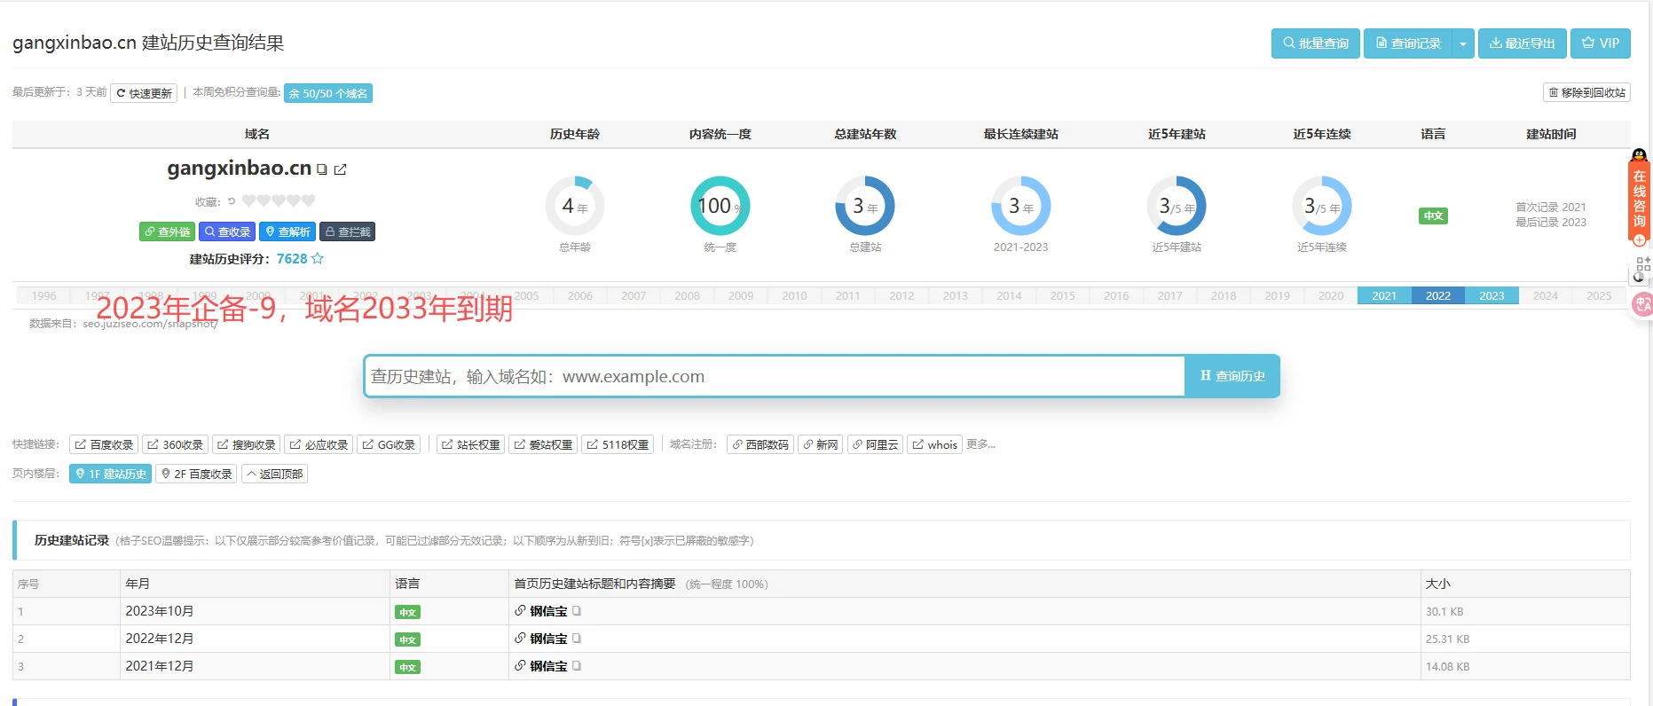Click the 中文 language badge in summary

click(x=1433, y=216)
